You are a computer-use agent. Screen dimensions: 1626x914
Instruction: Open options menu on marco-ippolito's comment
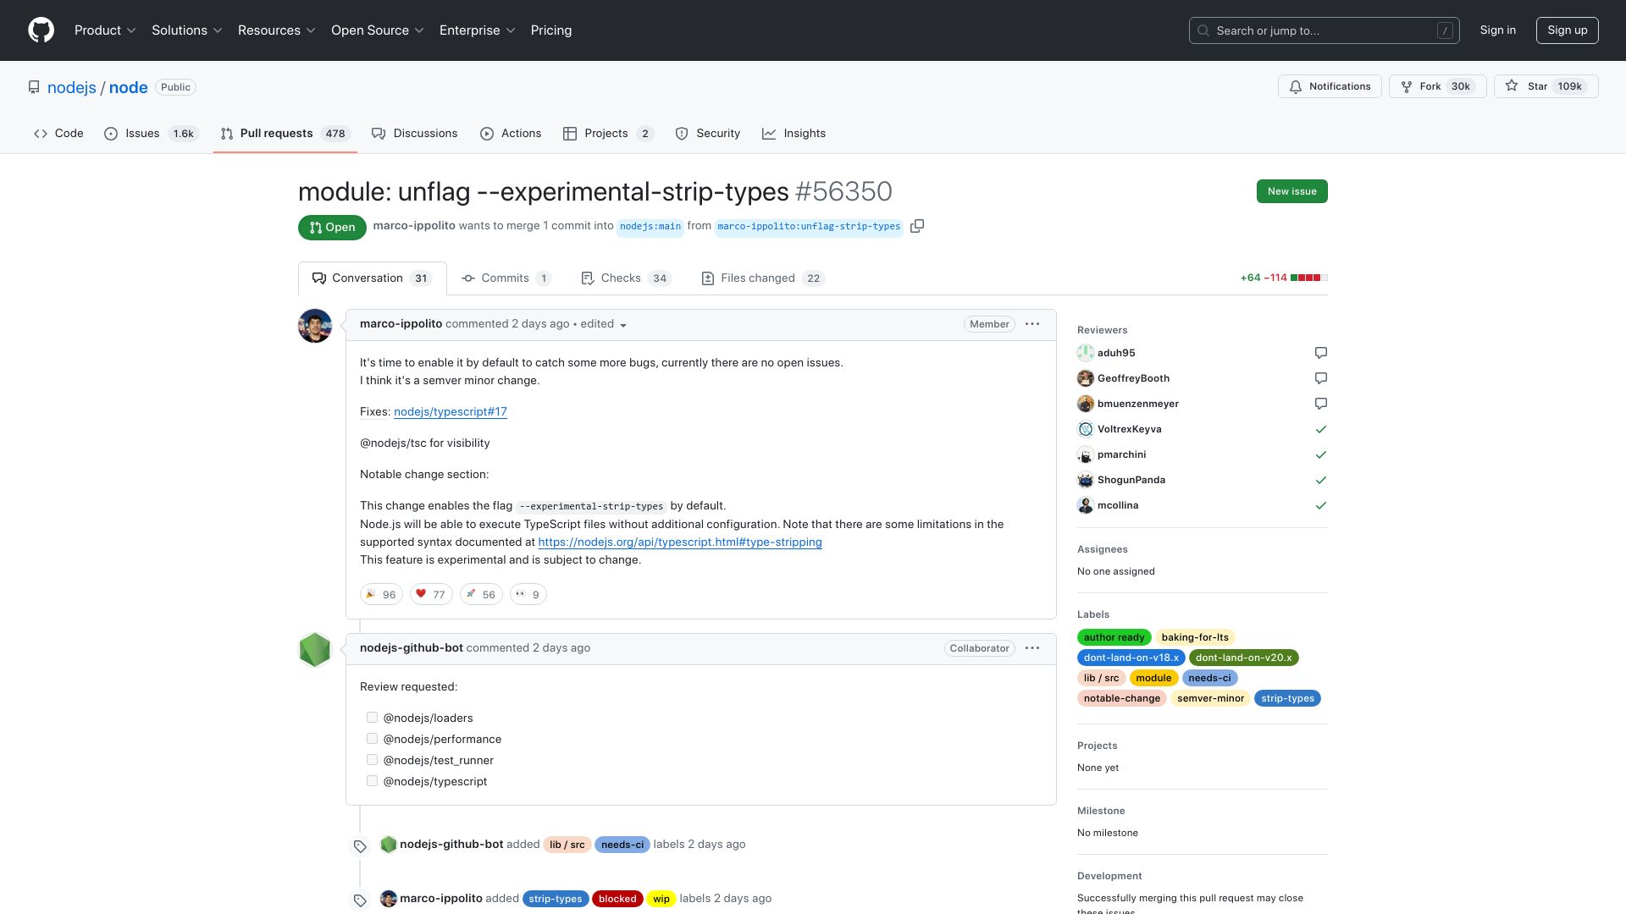point(1032,324)
